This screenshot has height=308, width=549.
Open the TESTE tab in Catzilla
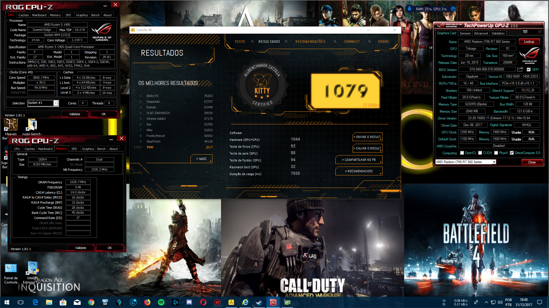coord(240,42)
